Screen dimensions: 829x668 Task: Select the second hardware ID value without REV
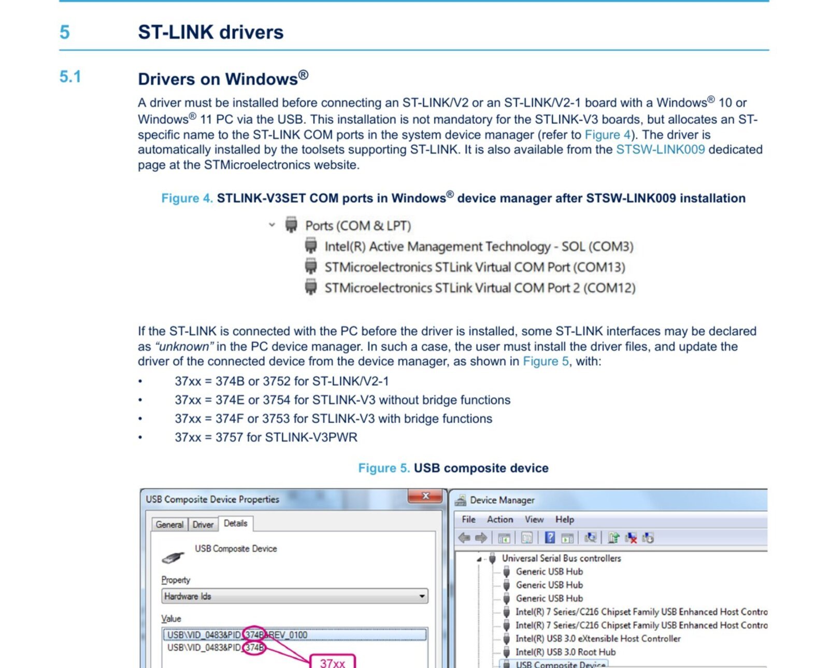pos(216,648)
